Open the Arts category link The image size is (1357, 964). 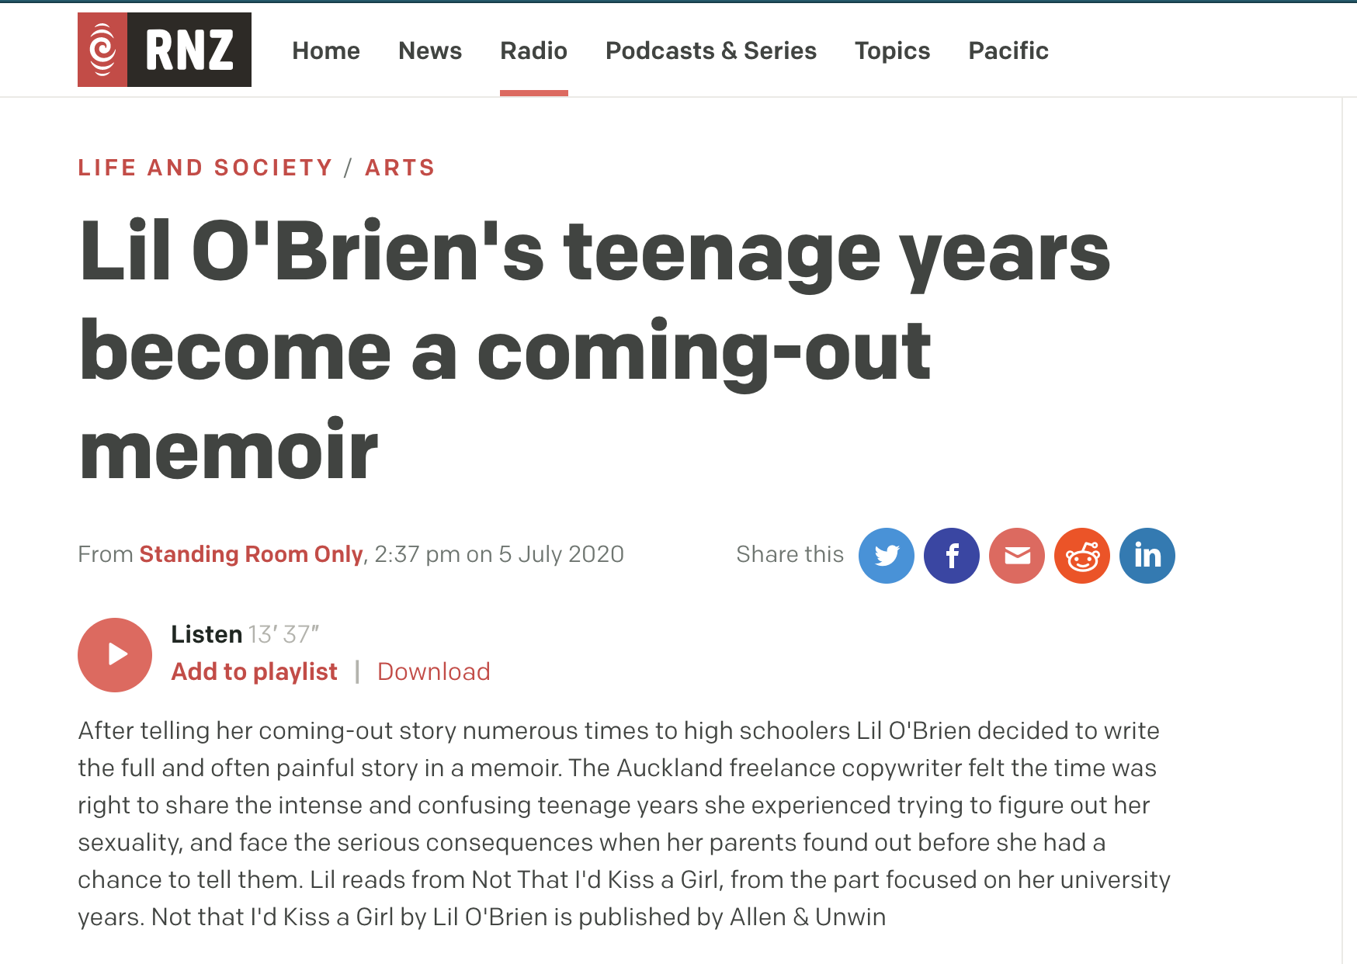400,168
